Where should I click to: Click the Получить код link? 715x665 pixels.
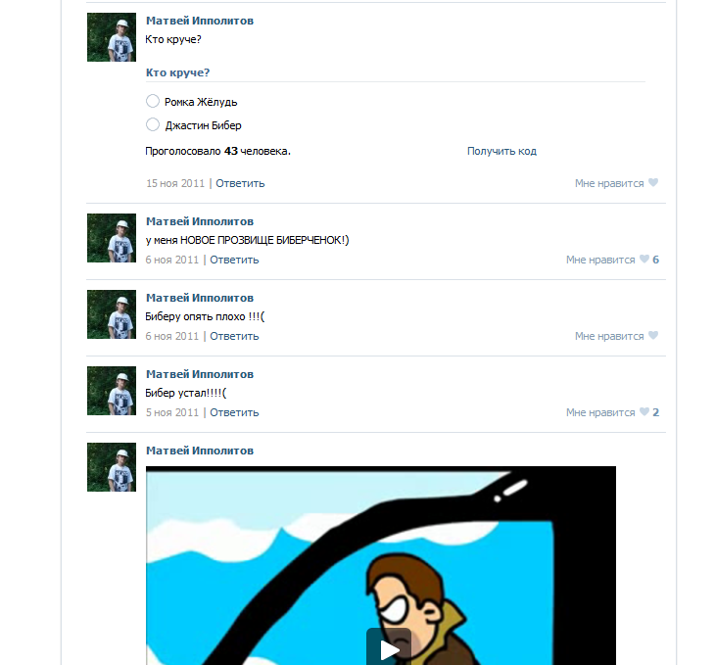501,151
